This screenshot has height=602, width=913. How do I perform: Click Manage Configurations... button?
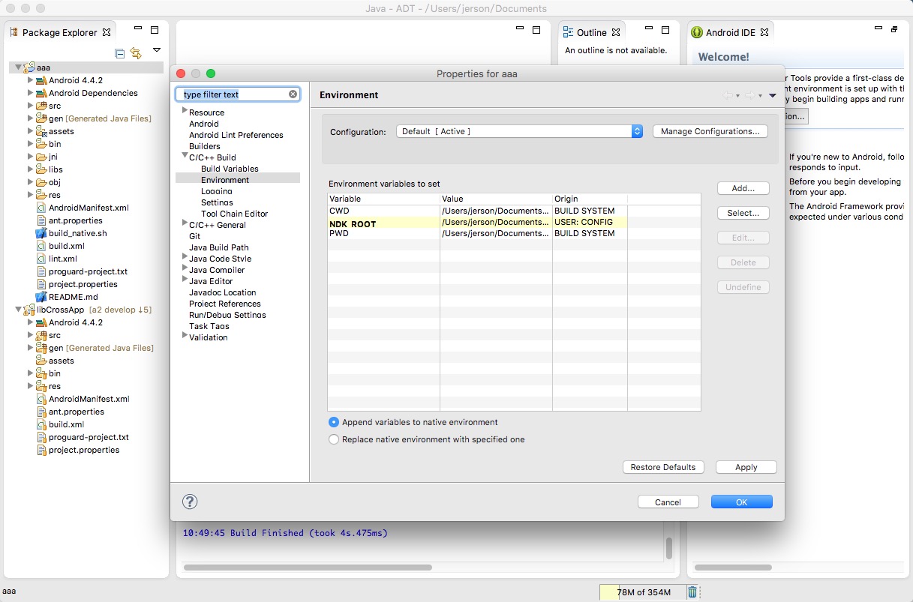click(x=710, y=131)
